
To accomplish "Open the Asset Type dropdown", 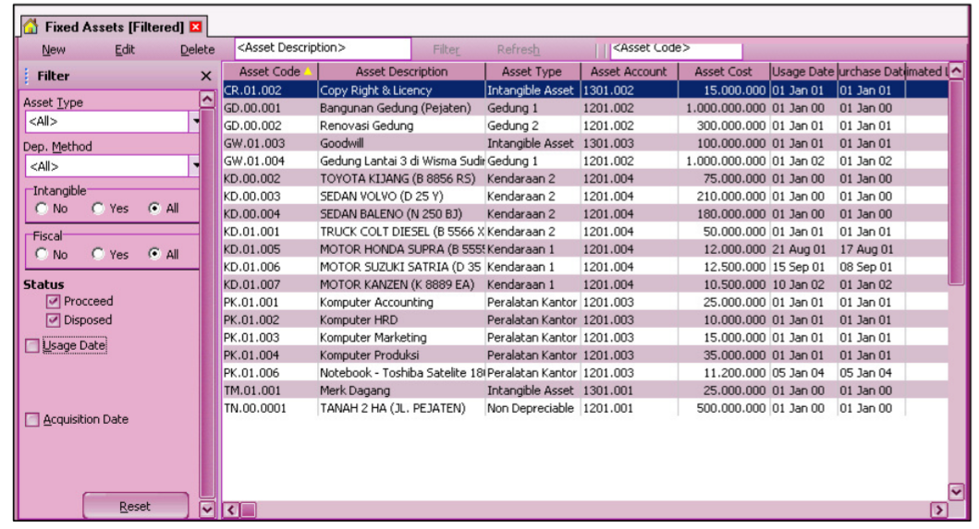I will tap(196, 121).
